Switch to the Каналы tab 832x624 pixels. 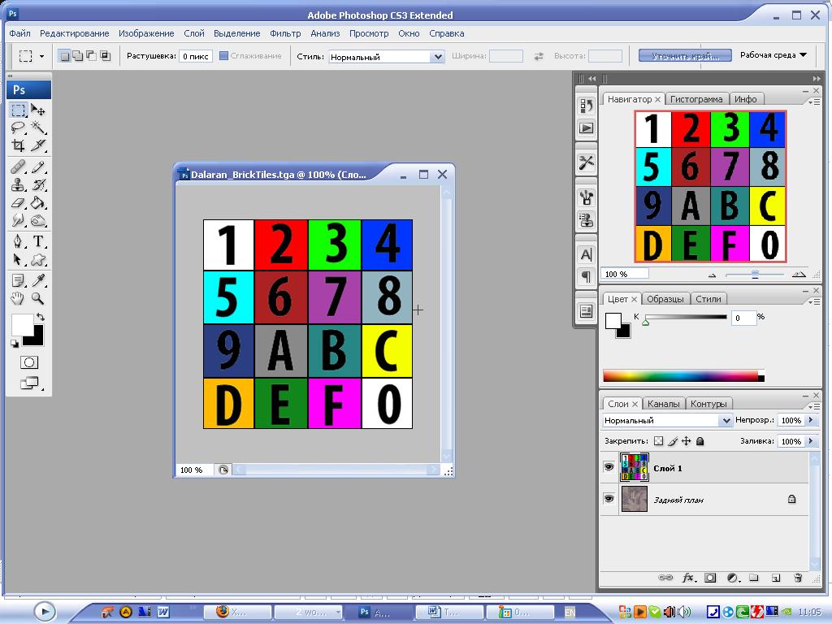(663, 404)
